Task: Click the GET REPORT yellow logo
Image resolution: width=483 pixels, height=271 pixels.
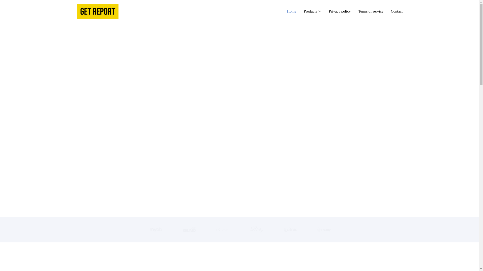Action: coord(97,11)
